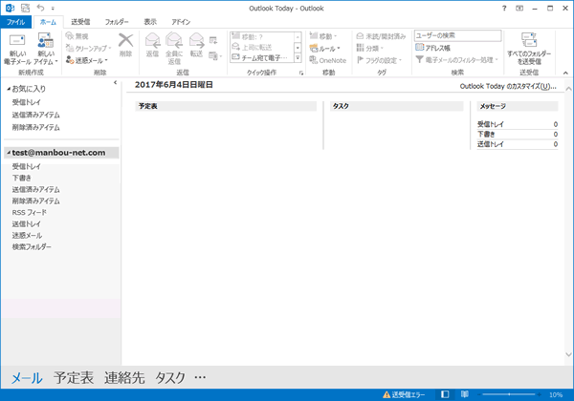Screen dimensions: 574x401
Task: Open 迷惑メール folder in the tree
Action: pyautogui.click(x=27, y=235)
